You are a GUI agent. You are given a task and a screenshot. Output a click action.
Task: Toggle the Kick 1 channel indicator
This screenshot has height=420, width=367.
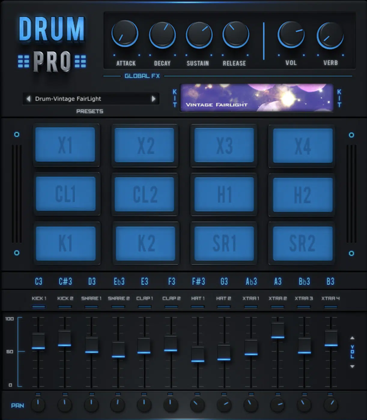pyautogui.click(x=38, y=307)
